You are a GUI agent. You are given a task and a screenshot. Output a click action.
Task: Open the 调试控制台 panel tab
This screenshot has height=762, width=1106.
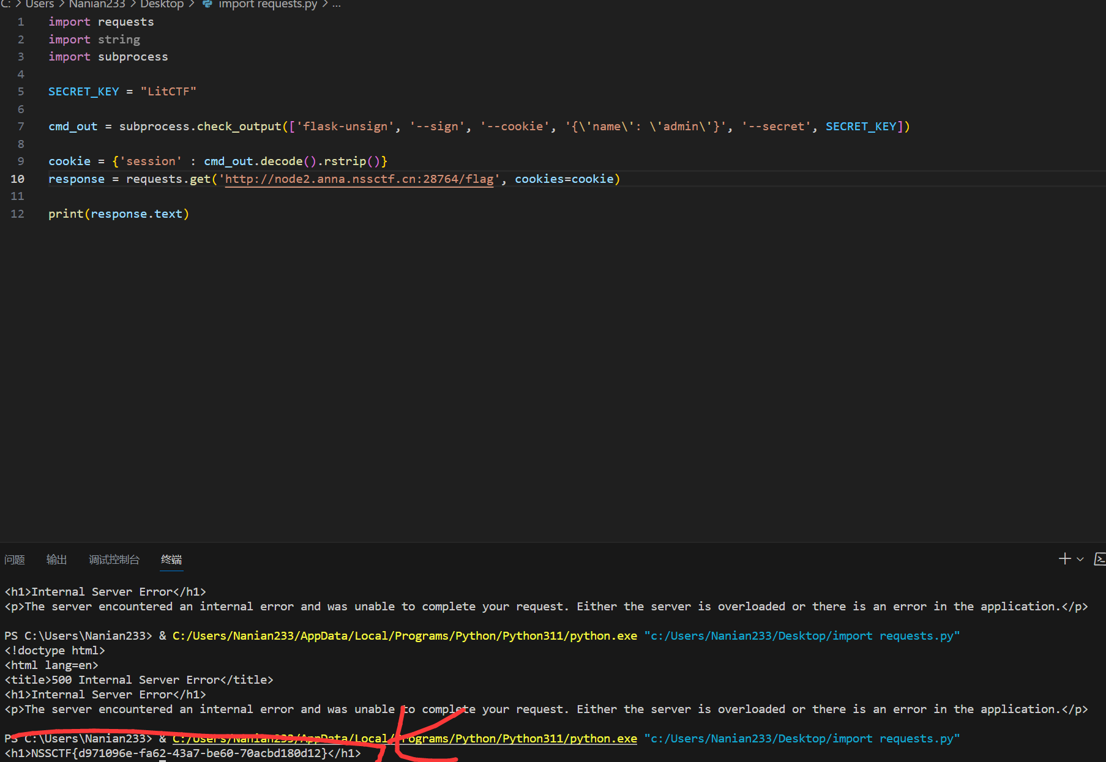tap(114, 560)
